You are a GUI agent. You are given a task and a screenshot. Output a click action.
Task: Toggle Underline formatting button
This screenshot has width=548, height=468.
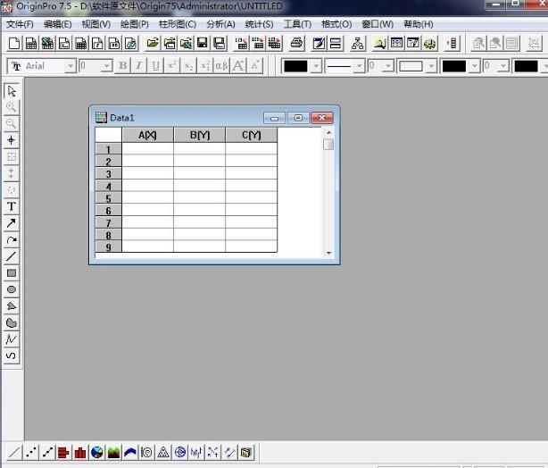point(155,66)
